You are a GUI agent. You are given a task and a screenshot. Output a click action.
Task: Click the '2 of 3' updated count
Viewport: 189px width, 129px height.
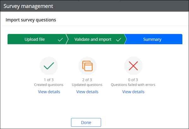[87, 80]
